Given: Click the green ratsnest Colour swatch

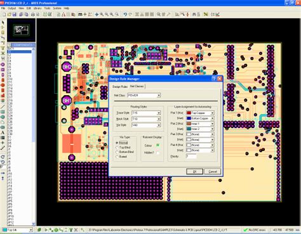Looking at the screenshot, I should click(157, 145).
